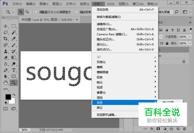The image size is (194, 133).
Task: Link layers icon in Layers panel
Action: pos(145,129)
